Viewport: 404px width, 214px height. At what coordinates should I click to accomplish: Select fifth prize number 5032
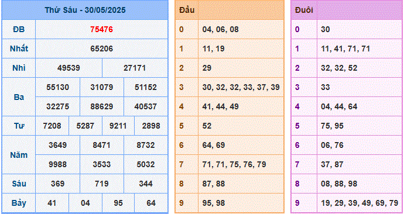tap(146, 164)
